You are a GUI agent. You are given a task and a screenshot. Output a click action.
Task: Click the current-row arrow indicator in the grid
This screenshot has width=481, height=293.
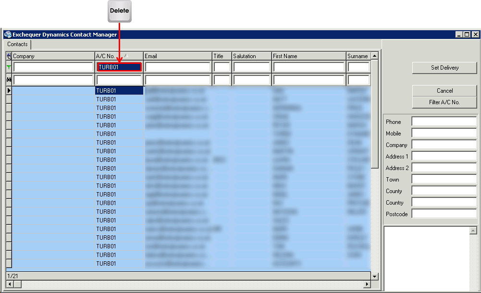click(9, 90)
